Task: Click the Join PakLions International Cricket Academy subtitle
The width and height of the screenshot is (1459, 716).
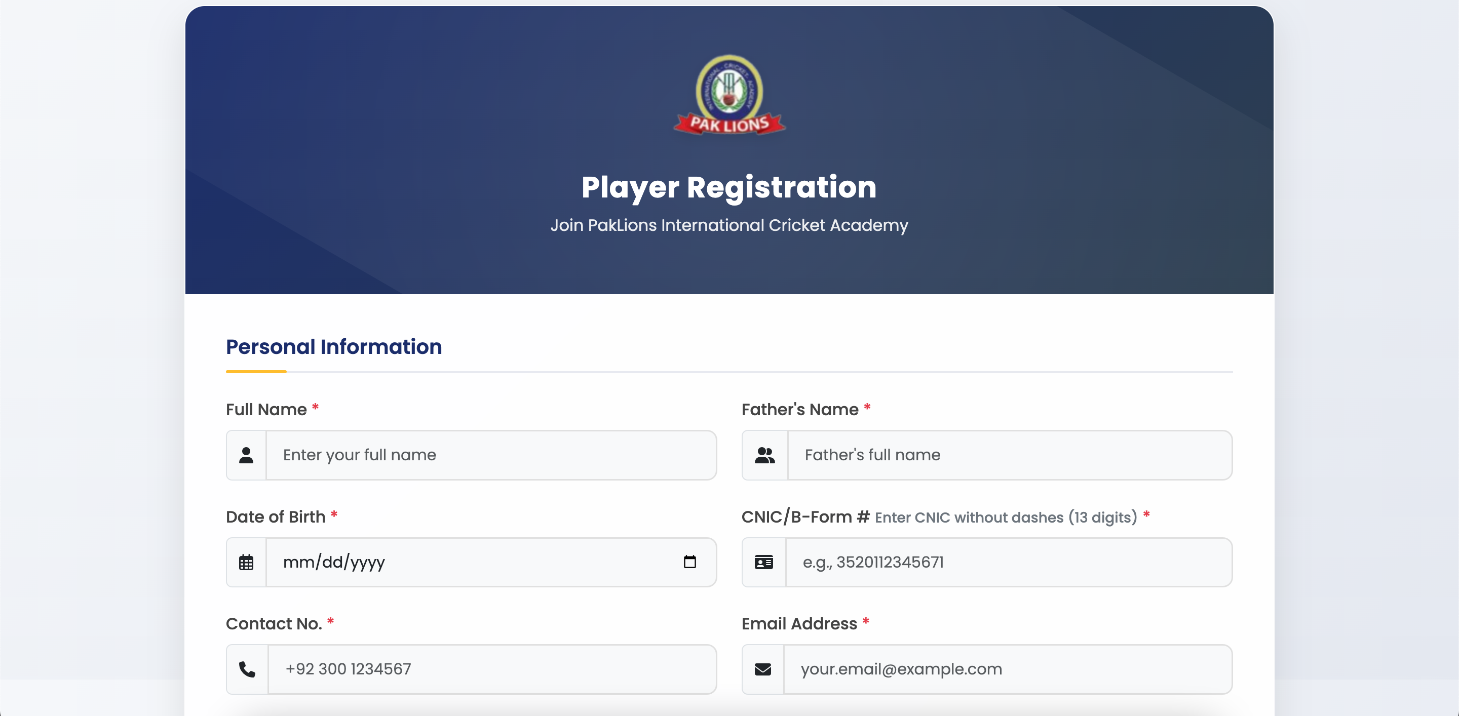Action: coord(729,225)
